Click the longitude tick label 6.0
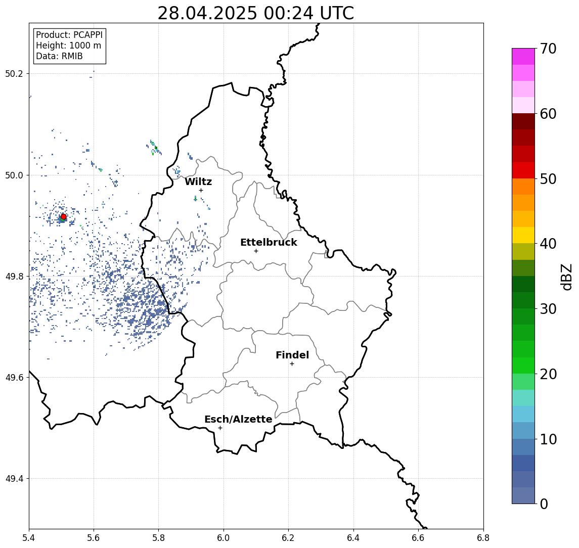This screenshot has width=579, height=548. pos(224,538)
